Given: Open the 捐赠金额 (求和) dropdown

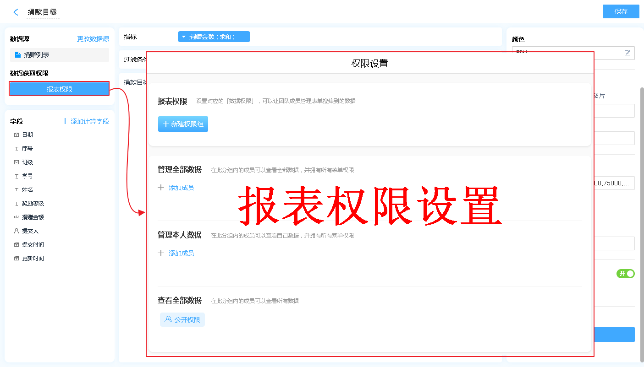Looking at the screenshot, I should tap(214, 37).
